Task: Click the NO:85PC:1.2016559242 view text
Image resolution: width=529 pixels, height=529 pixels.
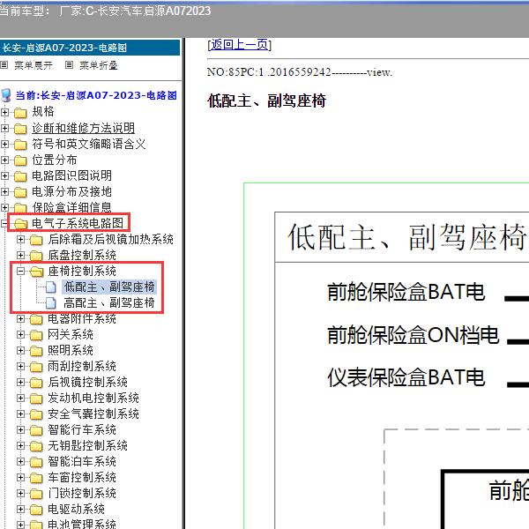Action: pos(300,72)
